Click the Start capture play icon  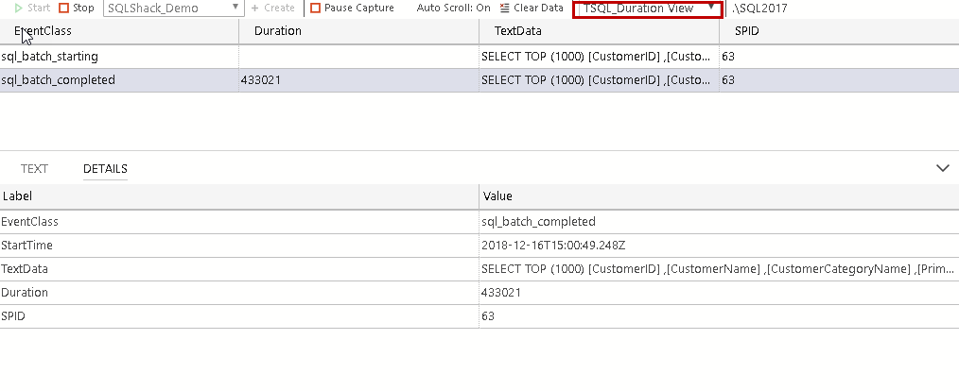tap(19, 8)
